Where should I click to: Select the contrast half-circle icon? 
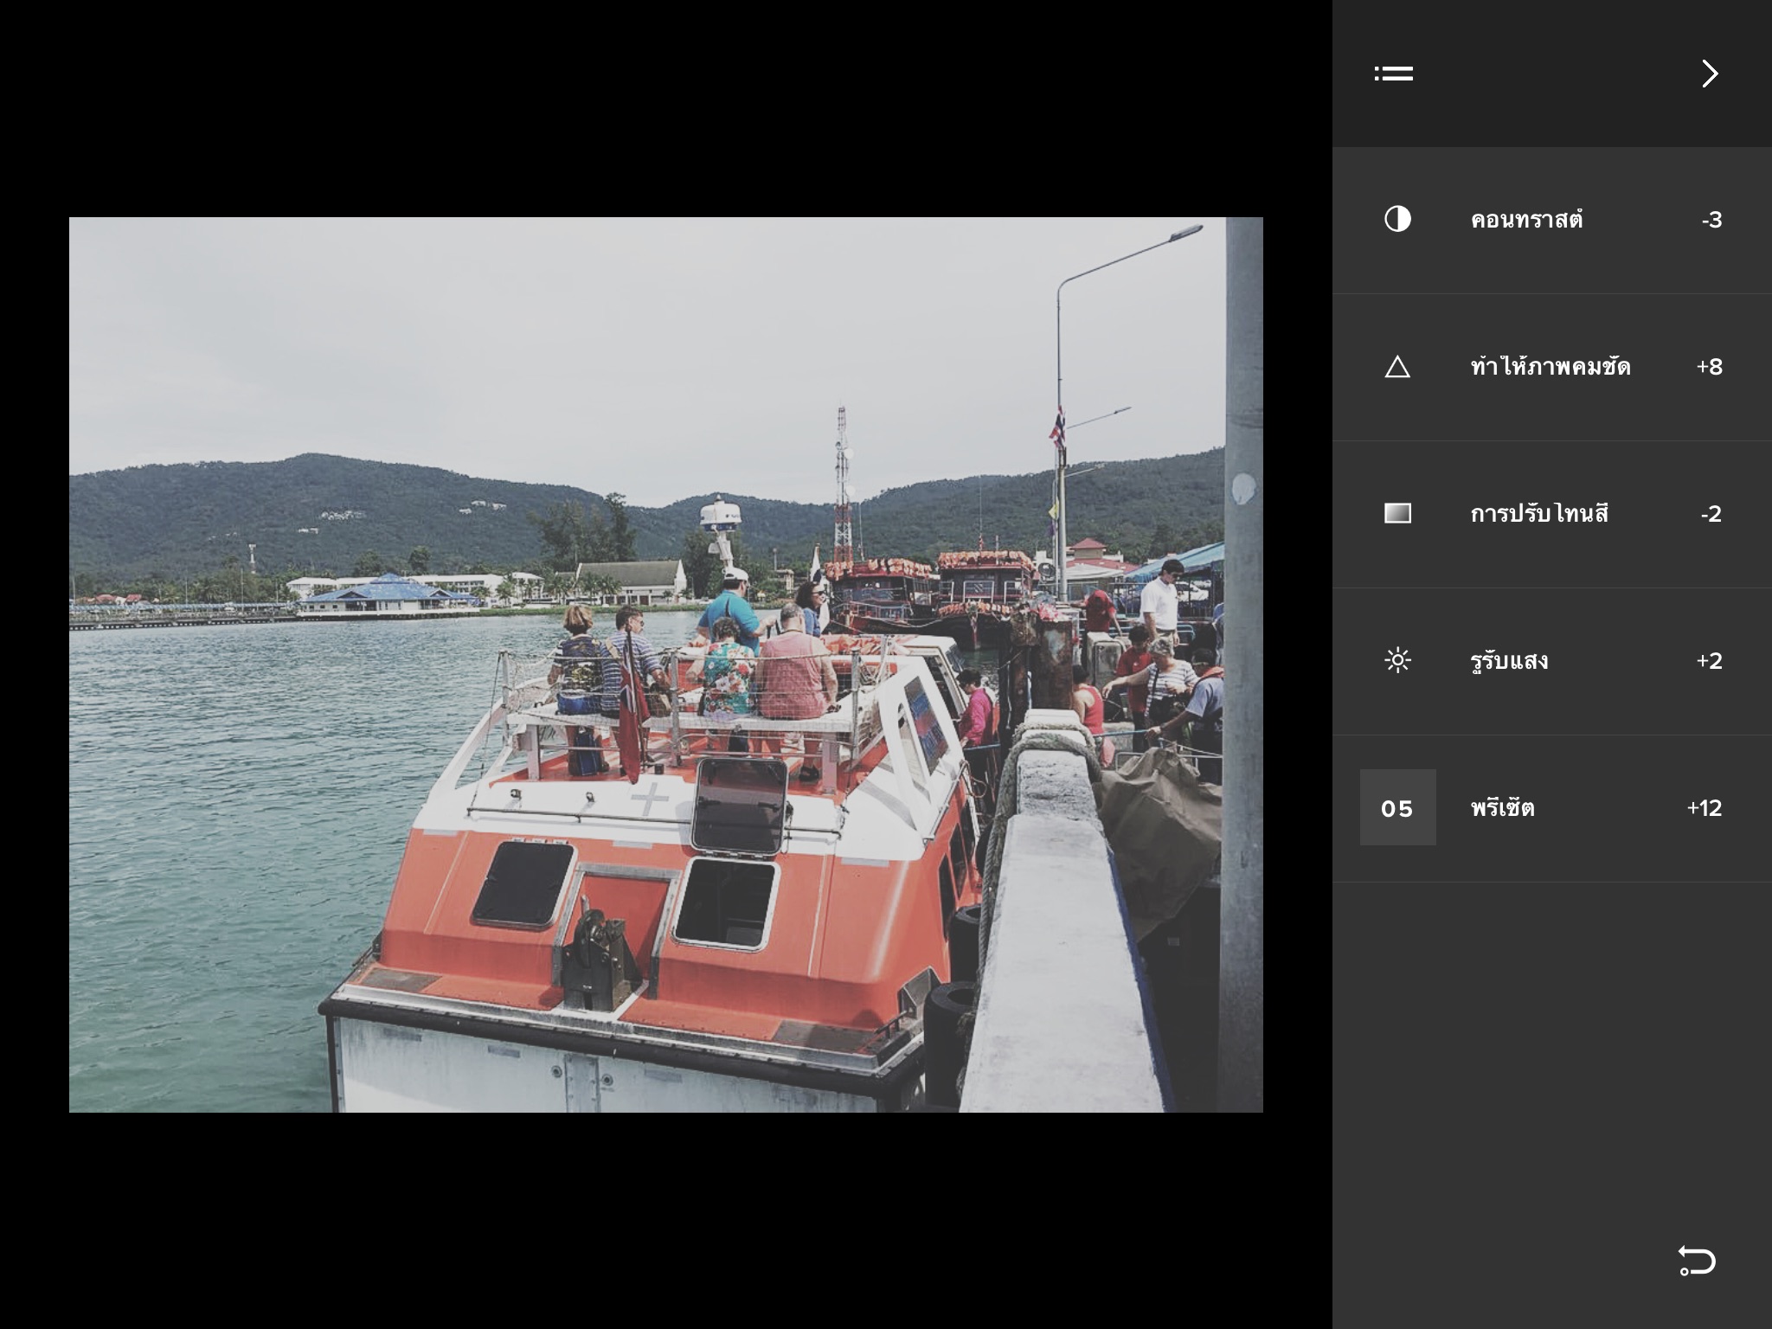(1397, 219)
